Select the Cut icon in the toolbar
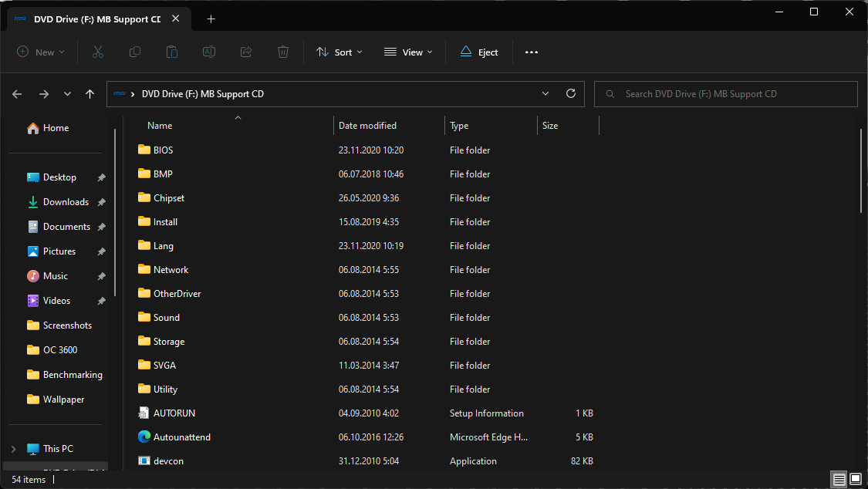 [97, 52]
